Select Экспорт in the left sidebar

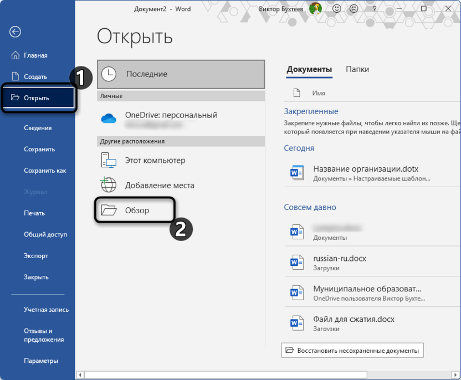tap(35, 255)
